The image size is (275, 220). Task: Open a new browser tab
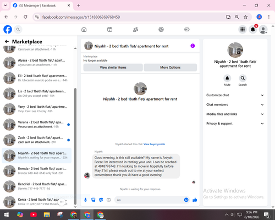79,5
